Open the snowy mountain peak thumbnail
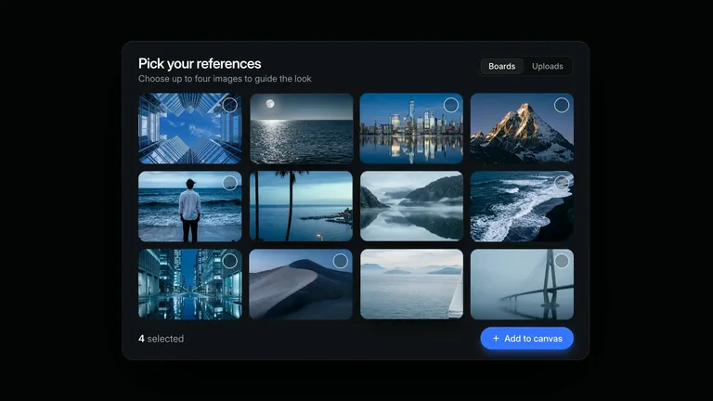The width and height of the screenshot is (713, 401). 522,128
